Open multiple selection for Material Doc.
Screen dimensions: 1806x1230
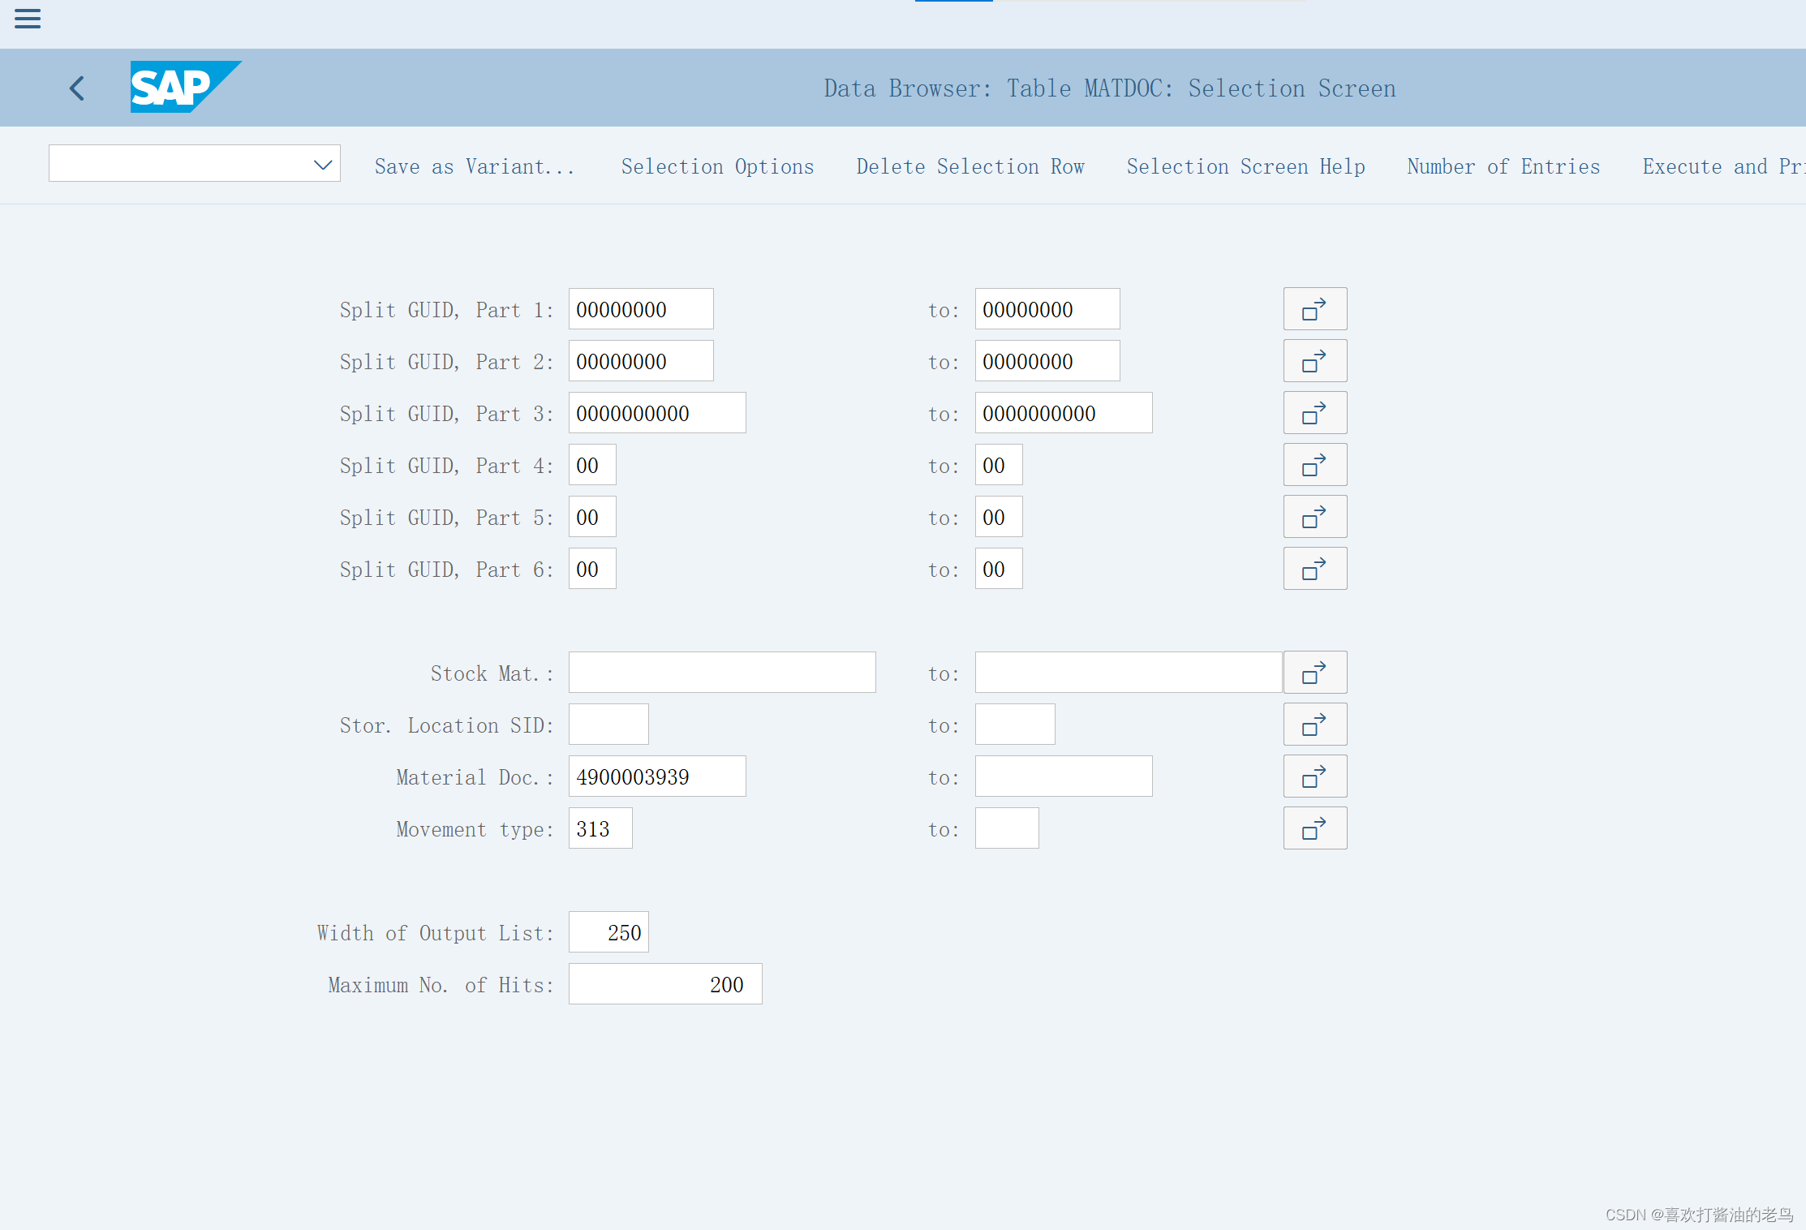click(x=1314, y=776)
